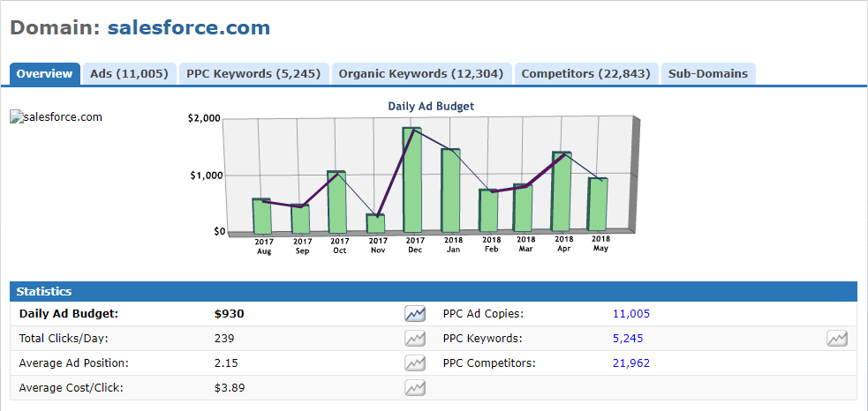Click the 2017 Oct chart bar
The image size is (868, 411).
pyautogui.click(x=337, y=202)
